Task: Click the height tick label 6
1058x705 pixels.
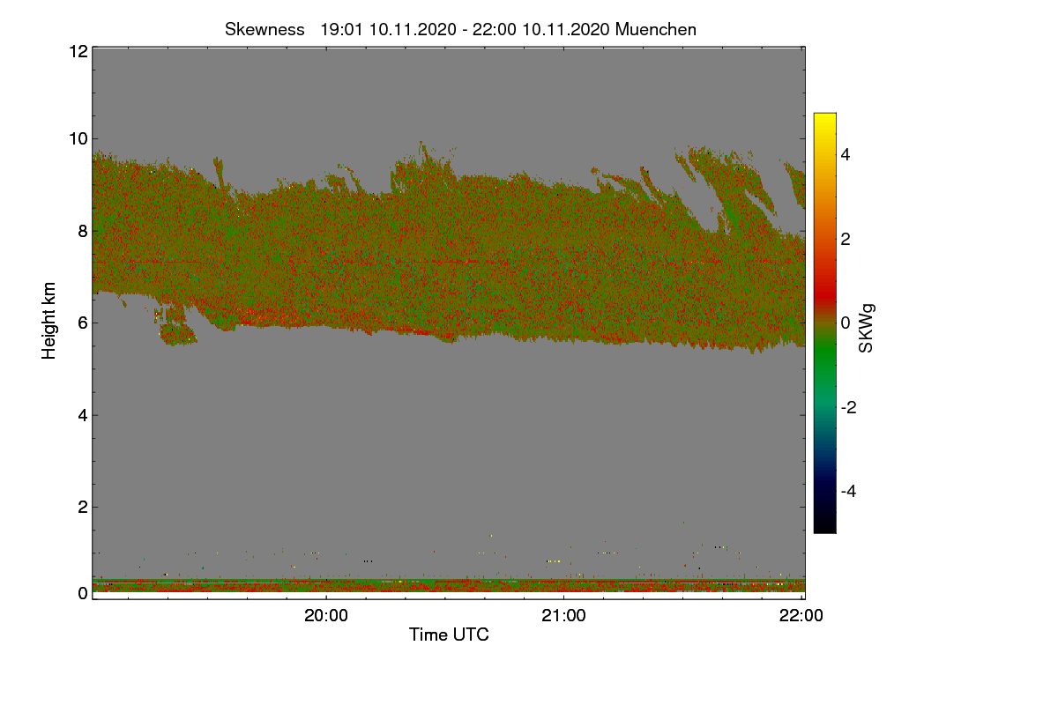Action: click(x=81, y=323)
